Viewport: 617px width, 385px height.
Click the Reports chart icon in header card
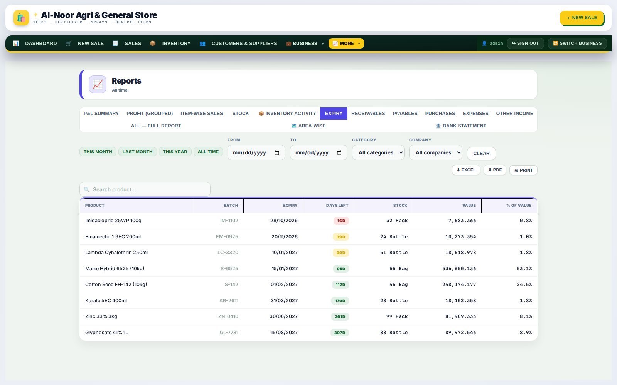[98, 84]
